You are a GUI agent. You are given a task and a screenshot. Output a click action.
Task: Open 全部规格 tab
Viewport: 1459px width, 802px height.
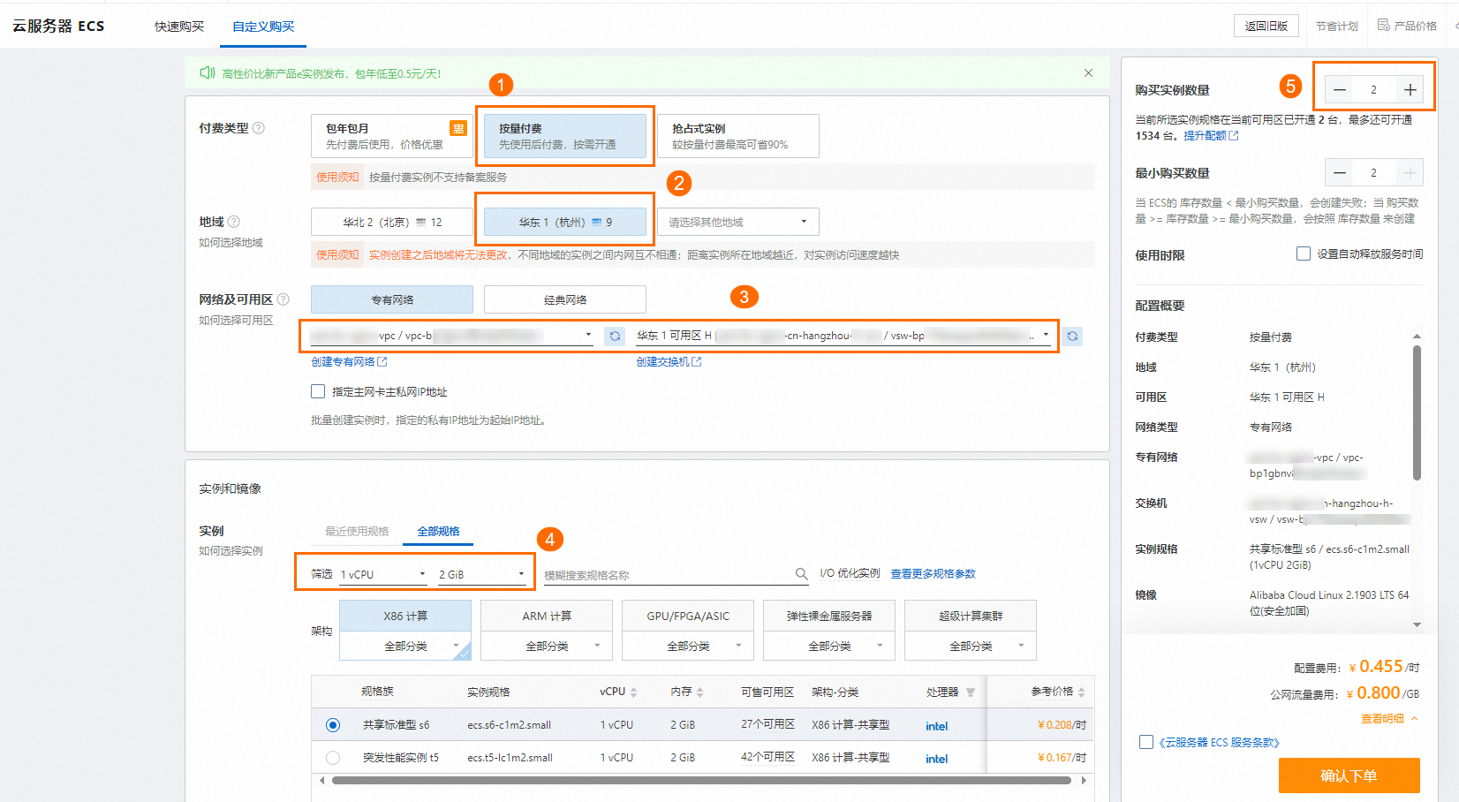[438, 531]
